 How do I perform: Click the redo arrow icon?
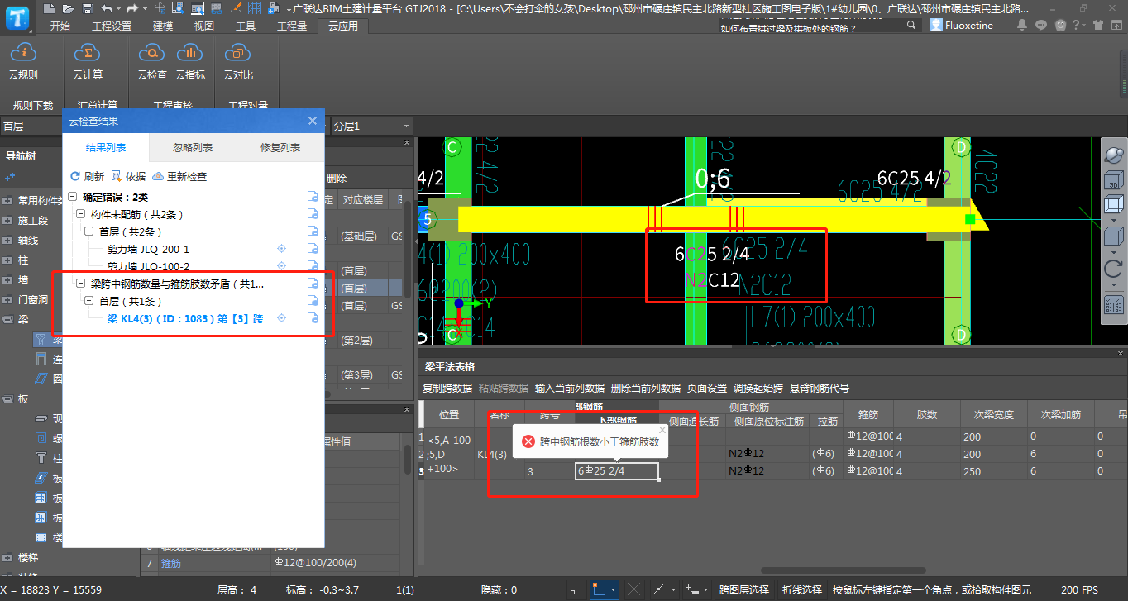click(131, 8)
